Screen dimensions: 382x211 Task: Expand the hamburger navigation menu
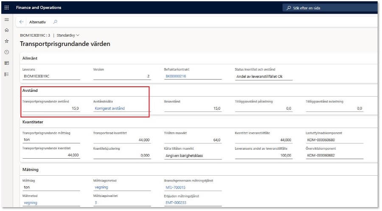(6, 20)
